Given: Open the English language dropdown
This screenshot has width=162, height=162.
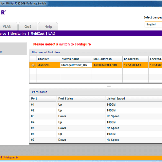Looking at the screenshot, I should [x=153, y=24].
